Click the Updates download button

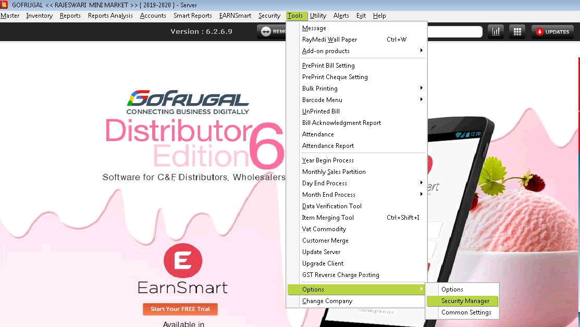pos(552,32)
